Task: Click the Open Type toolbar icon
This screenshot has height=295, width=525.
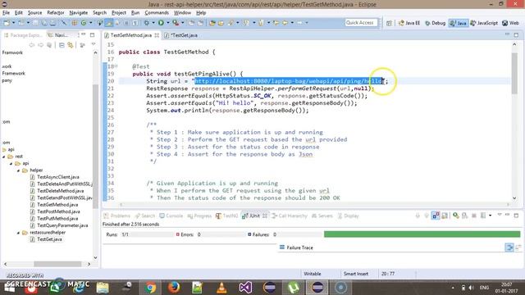Action: point(212,23)
